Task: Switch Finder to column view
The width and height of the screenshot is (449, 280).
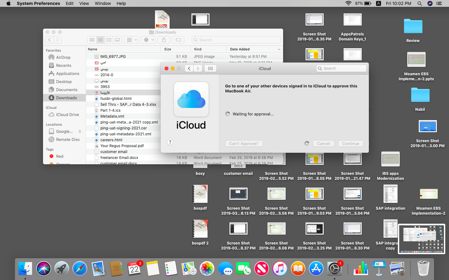Action: (109, 40)
